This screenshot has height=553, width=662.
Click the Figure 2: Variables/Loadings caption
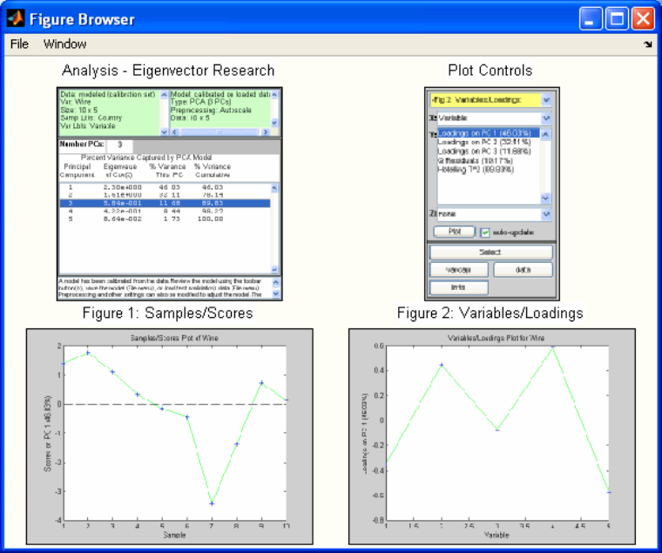coord(490,313)
